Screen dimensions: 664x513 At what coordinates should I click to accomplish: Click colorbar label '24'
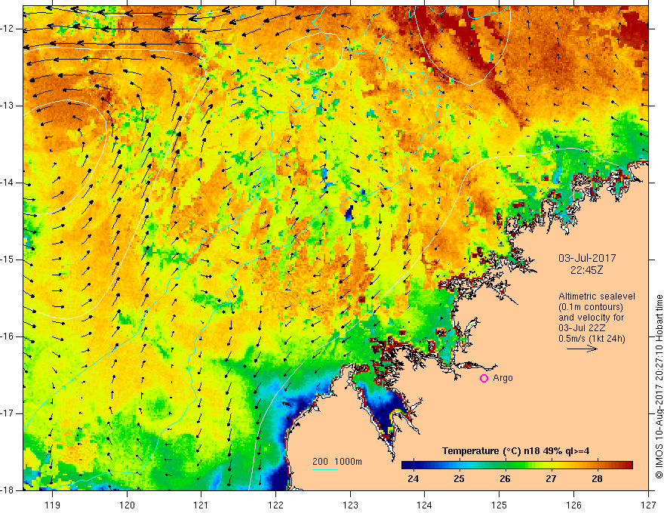pos(413,479)
